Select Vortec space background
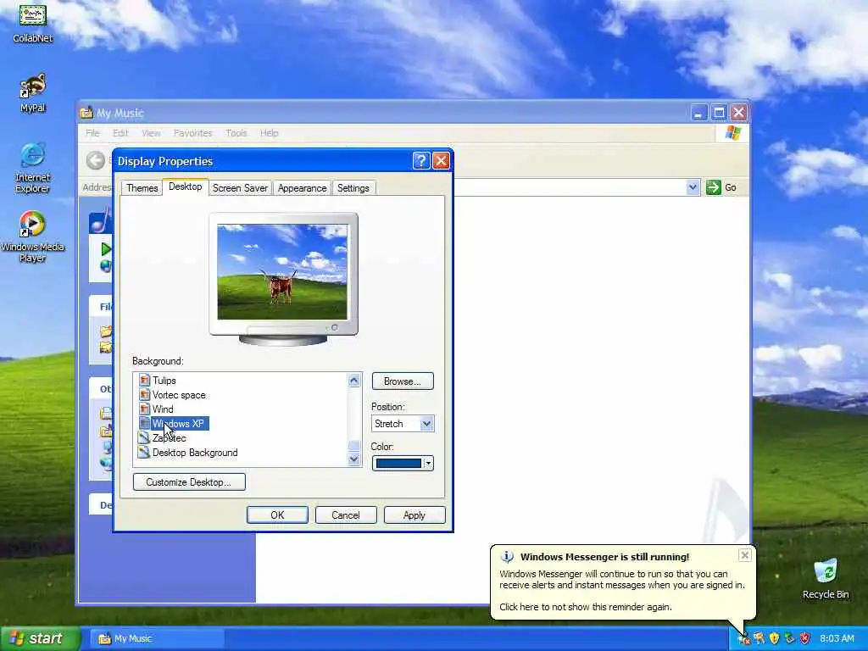The image size is (868, 651). pyautogui.click(x=179, y=395)
